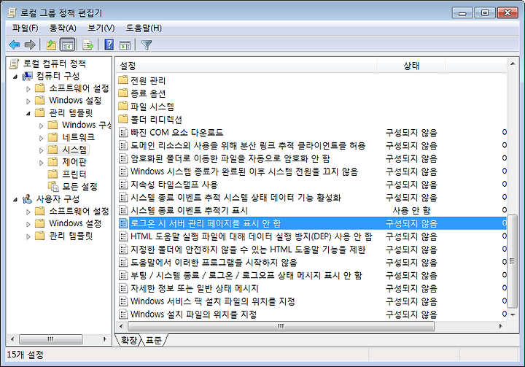Click vertical scrollbar up arrow in list
Screen dimensions: 525x367
[x=513, y=63]
